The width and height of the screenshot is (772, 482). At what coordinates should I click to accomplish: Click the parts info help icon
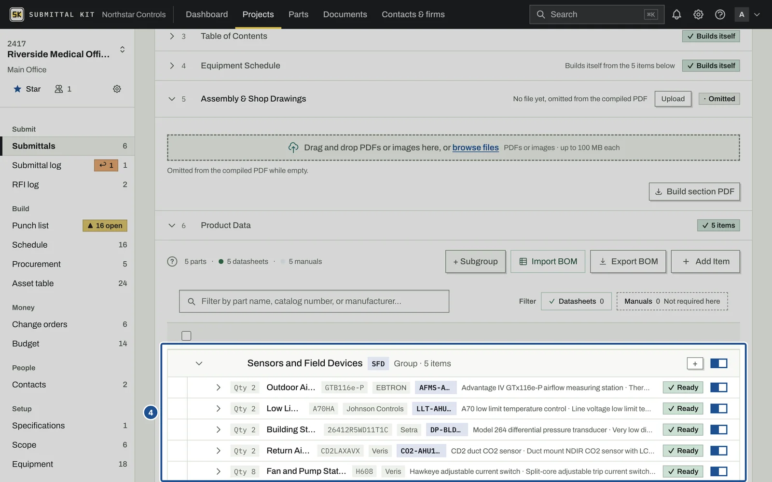pyautogui.click(x=172, y=261)
